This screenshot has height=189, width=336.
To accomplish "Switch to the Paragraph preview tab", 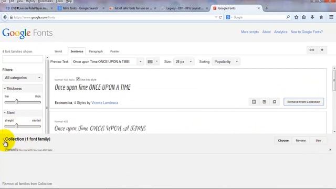I will click(96, 51).
